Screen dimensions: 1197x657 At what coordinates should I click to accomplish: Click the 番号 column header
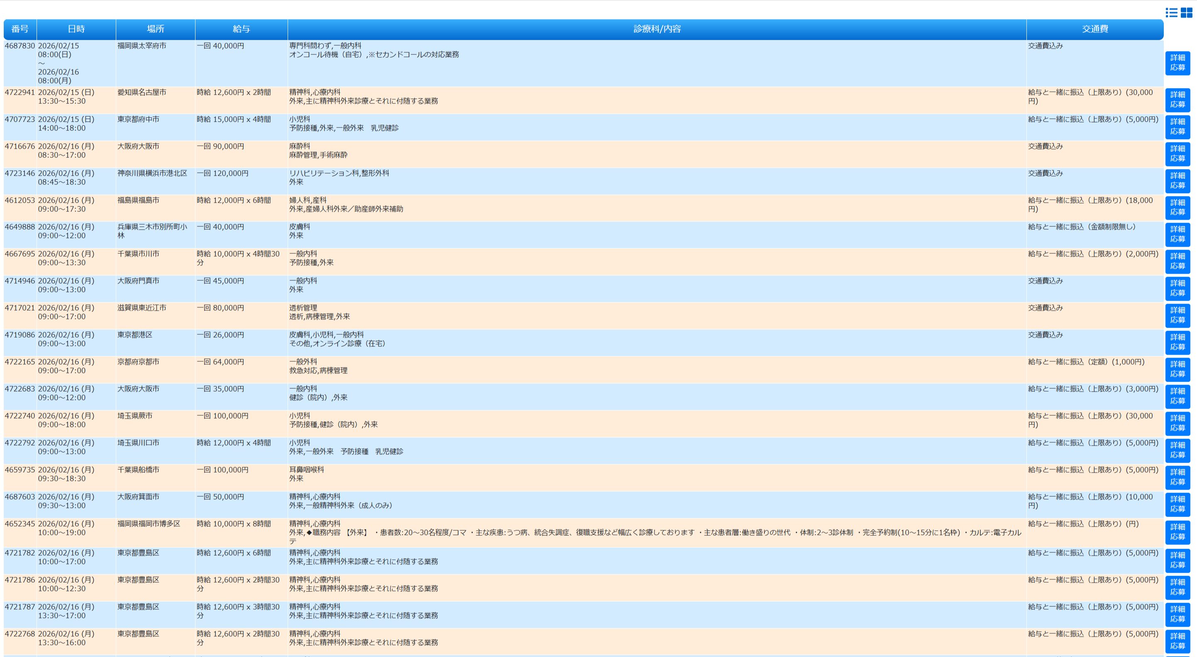[20, 29]
